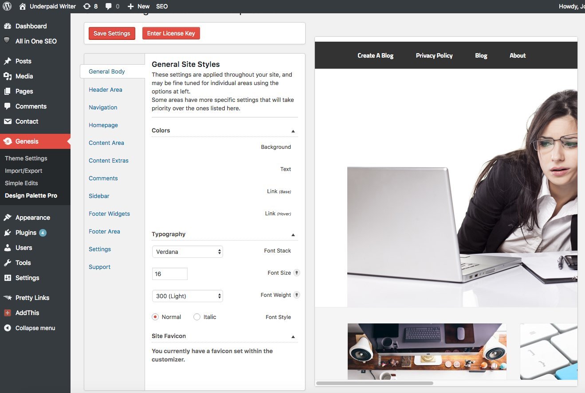585x393 pixels.
Task: Click the Plugins plug icon
Action: [x=8, y=233]
